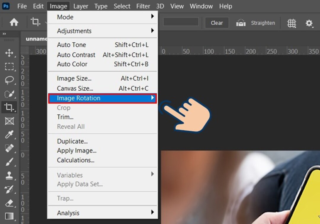Image resolution: width=320 pixels, height=224 pixels.
Task: Select the Crop tool in left toolbar
Action: (9, 107)
